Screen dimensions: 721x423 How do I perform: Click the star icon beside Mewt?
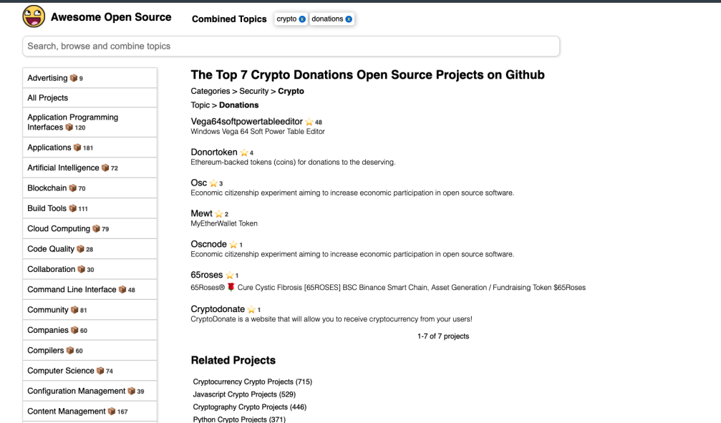point(219,214)
